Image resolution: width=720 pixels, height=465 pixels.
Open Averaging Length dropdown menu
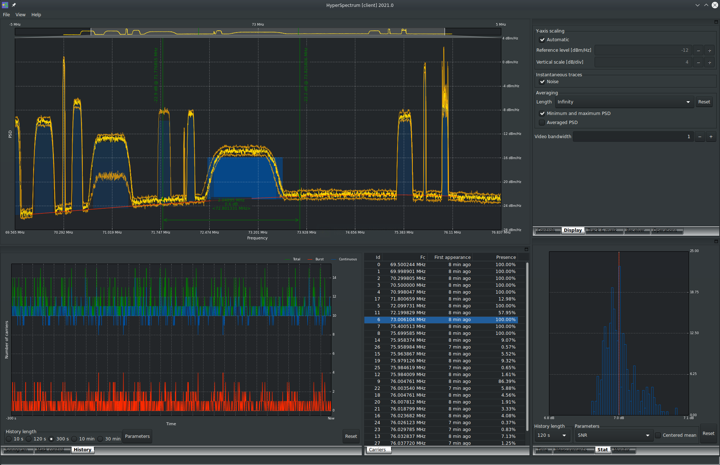pyautogui.click(x=622, y=102)
